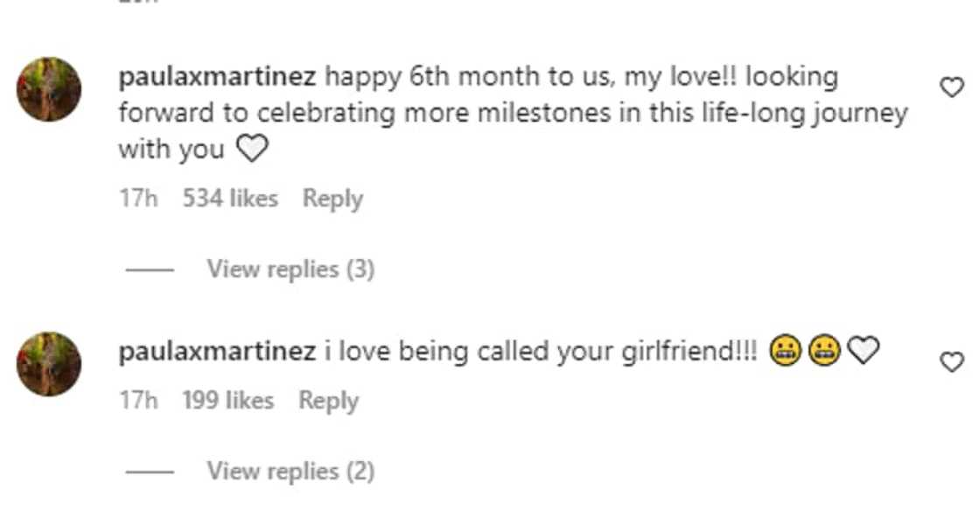Click the "i love being called your girlfriend" text

[x=542, y=352]
